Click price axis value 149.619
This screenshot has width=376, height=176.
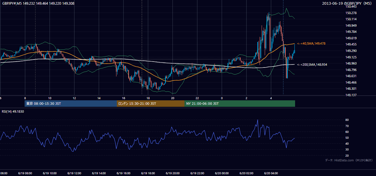pyautogui.click(x=351, y=38)
